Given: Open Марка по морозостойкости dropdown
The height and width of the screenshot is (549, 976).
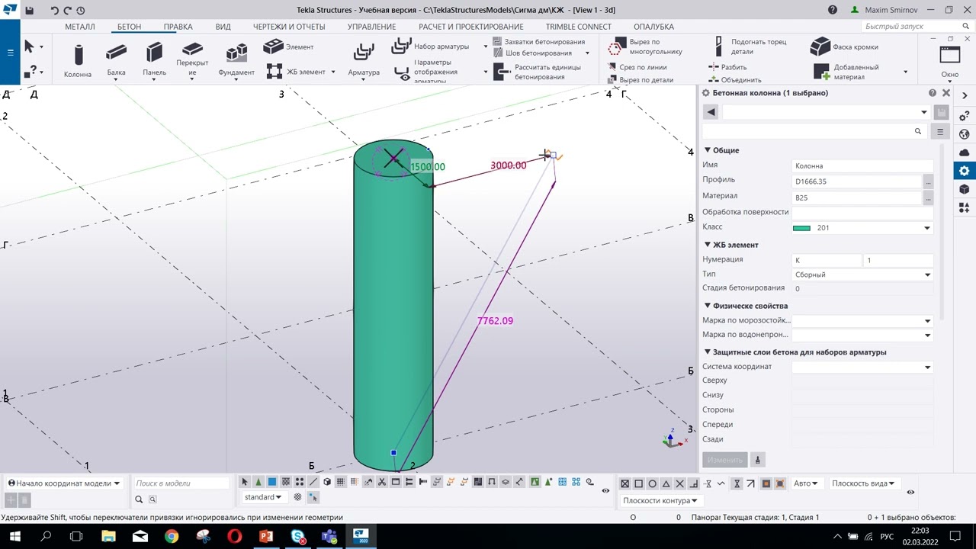Looking at the screenshot, I should (x=927, y=321).
